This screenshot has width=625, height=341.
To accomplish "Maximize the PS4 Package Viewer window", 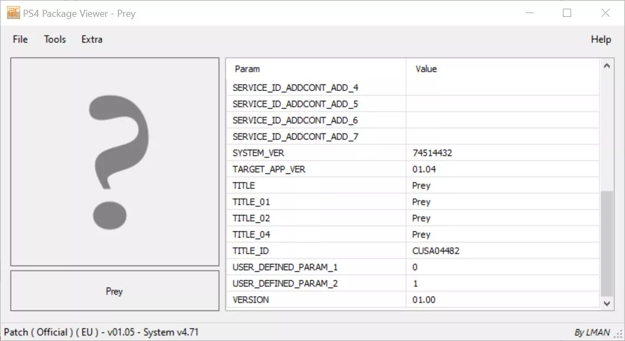I will pyautogui.click(x=567, y=13).
